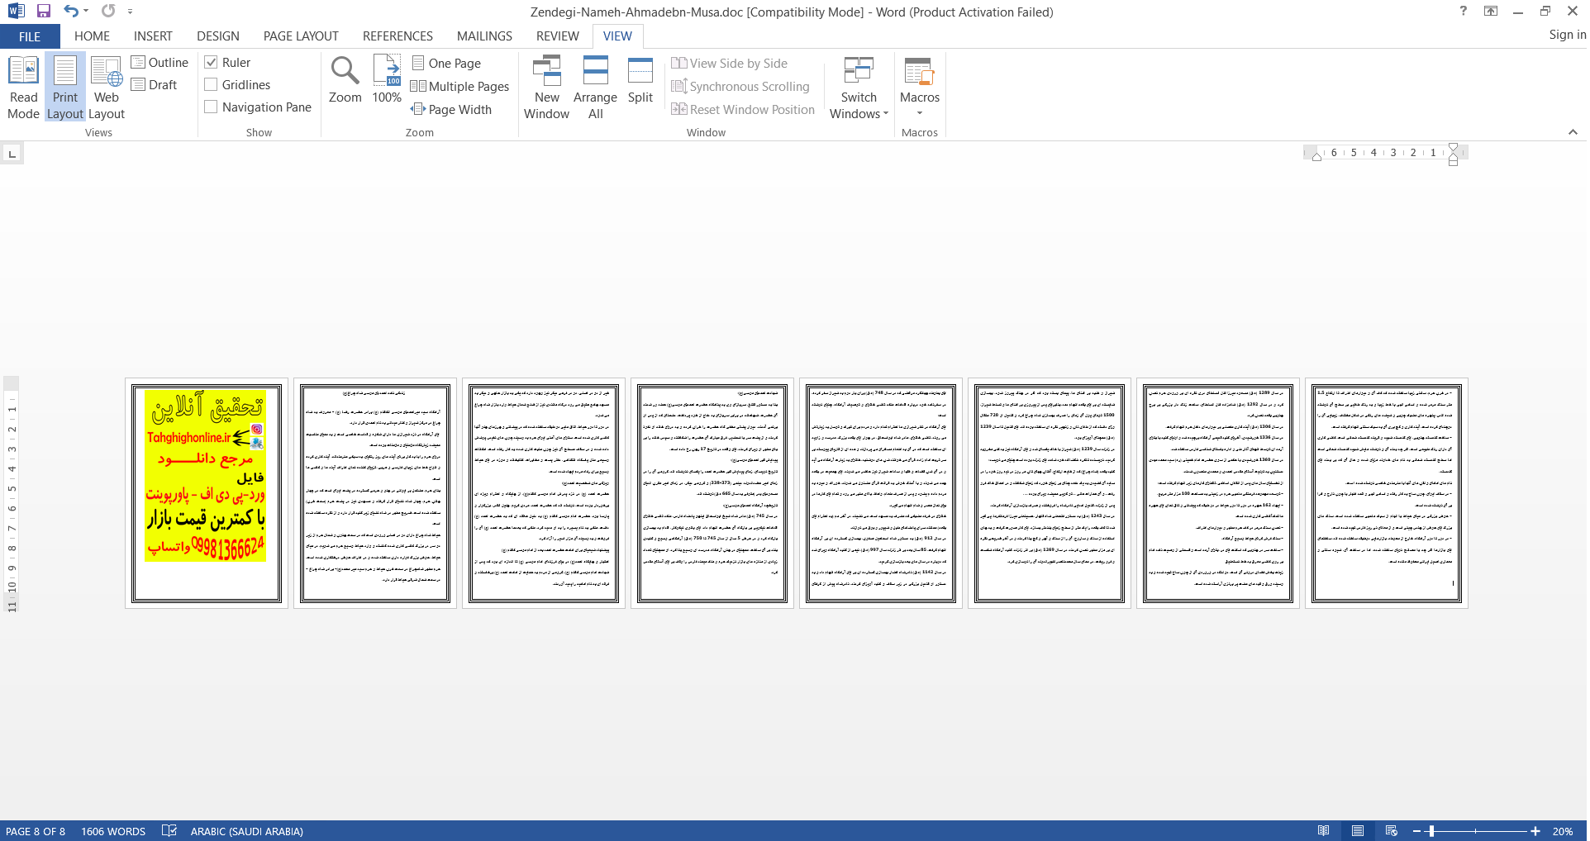This screenshot has height=841, width=1590.
Task: Click the tab selector at ruler corner
Action: (x=12, y=154)
